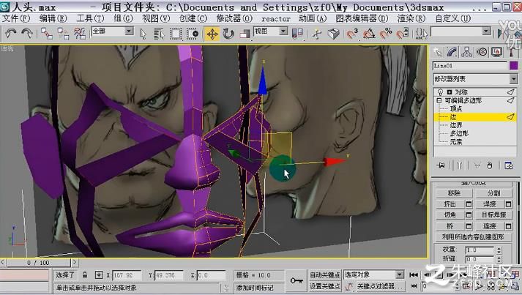
Task: Click the 目标焊接 button
Action: click(x=493, y=215)
